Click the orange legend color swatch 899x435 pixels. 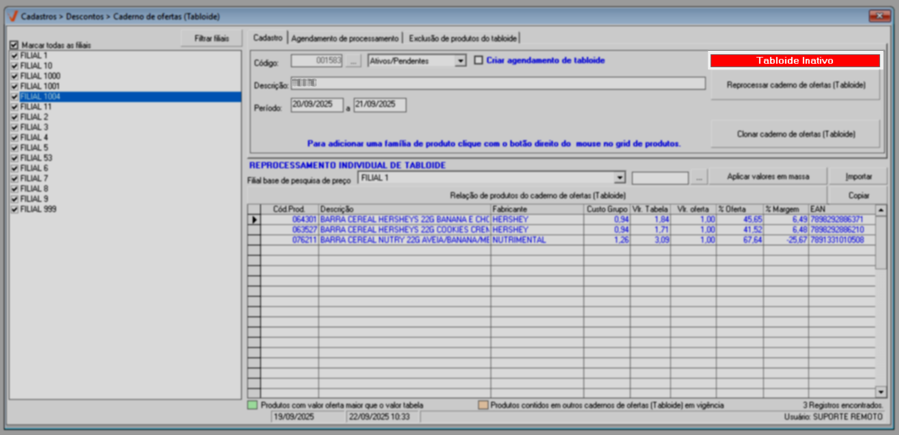coord(483,405)
